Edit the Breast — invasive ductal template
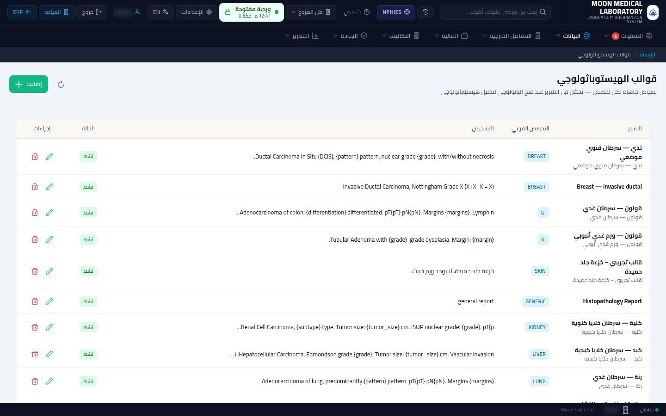The image size is (666, 416). [x=49, y=187]
